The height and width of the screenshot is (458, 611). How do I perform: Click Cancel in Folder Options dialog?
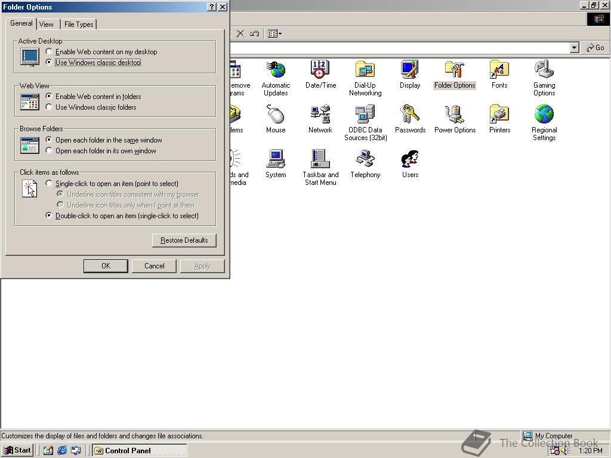pyautogui.click(x=154, y=266)
